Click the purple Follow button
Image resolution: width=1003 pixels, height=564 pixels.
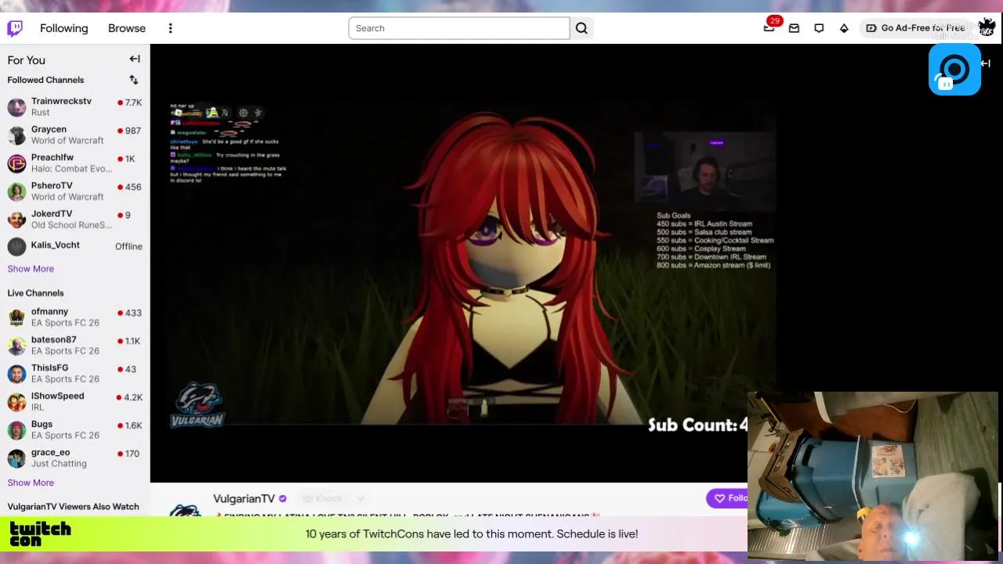(727, 498)
